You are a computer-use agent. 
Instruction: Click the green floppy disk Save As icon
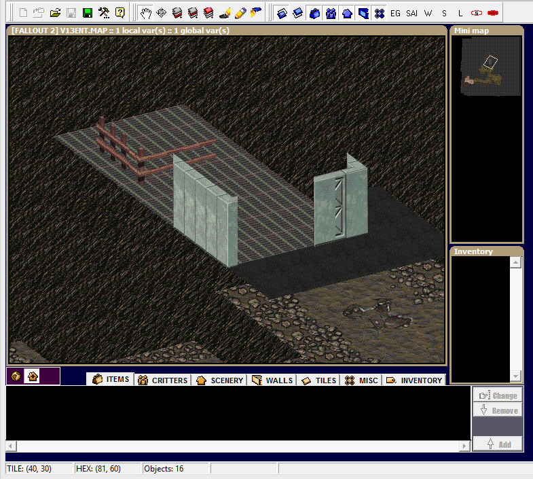tap(88, 13)
